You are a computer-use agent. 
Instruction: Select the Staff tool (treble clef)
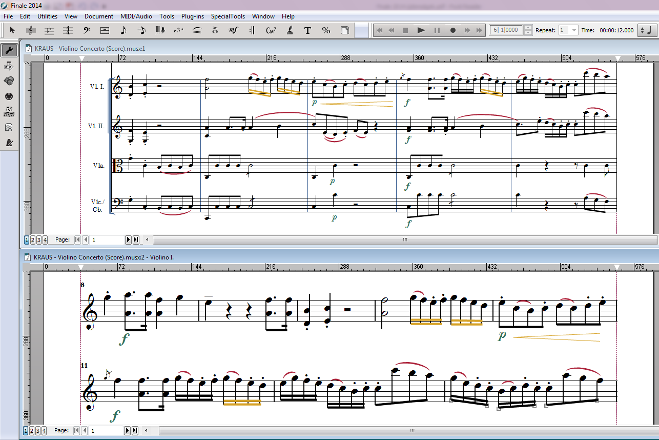coord(31,30)
